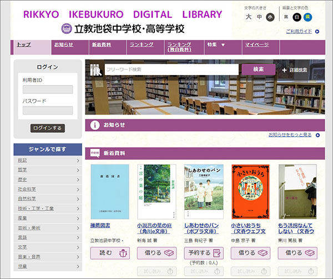This screenshot has width=333, height=279.
Task: Open the ランキング(独自資料) tab
Action: (184, 47)
